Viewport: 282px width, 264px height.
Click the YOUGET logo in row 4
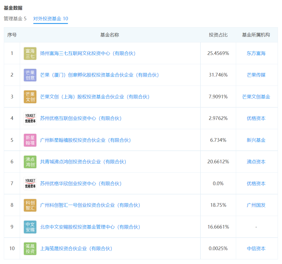click(30, 119)
